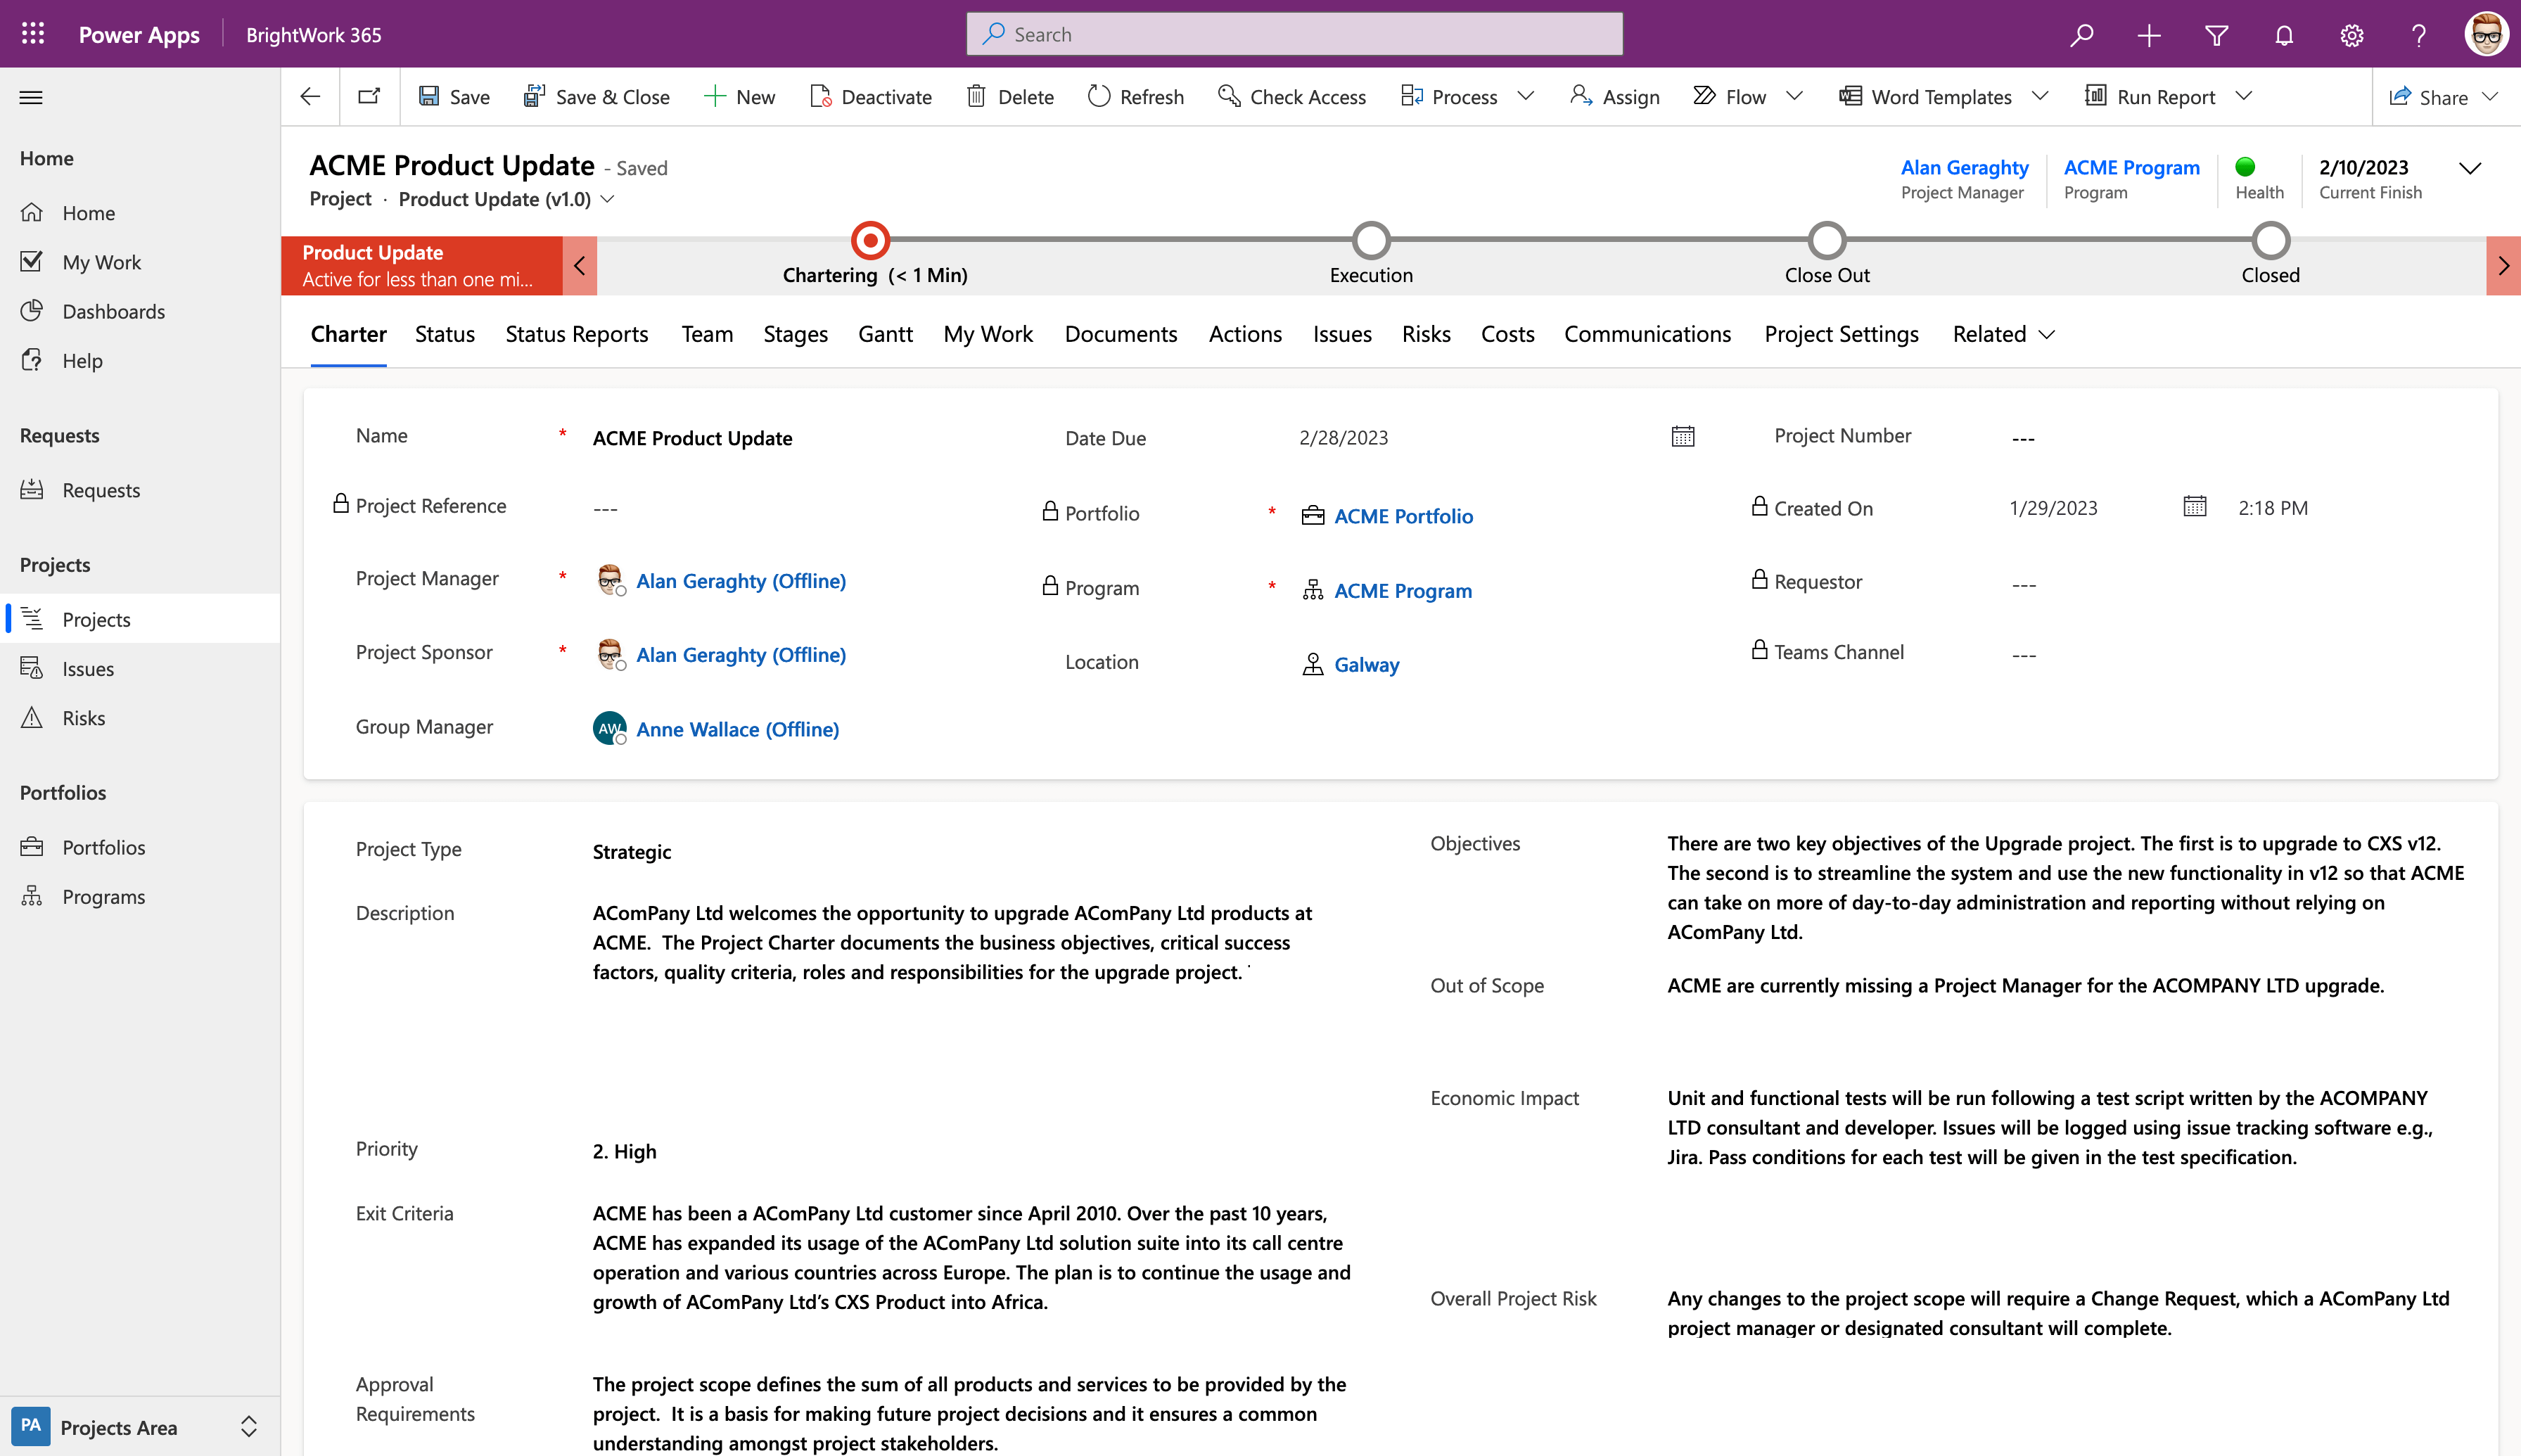The width and height of the screenshot is (2521, 1456).
Task: Expand the Word Templates dropdown
Action: (2041, 96)
